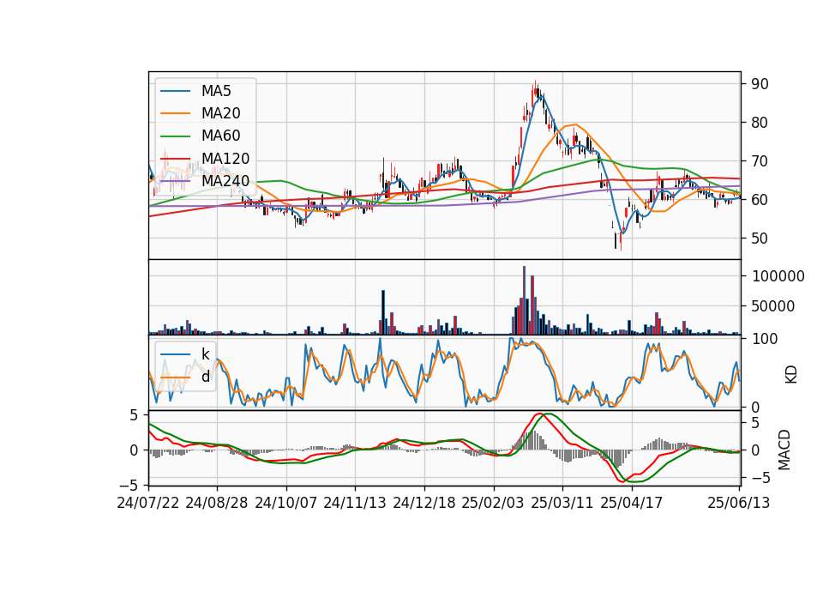Image resolution: width=823 pixels, height=592 pixels.
Task: Click the date label 25/02/03
Action: pos(493,503)
